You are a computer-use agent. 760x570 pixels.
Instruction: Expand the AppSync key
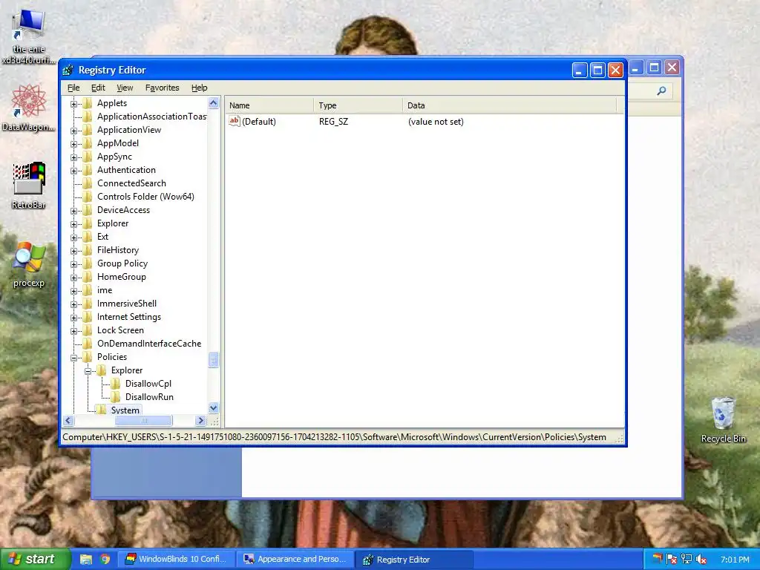(x=73, y=157)
